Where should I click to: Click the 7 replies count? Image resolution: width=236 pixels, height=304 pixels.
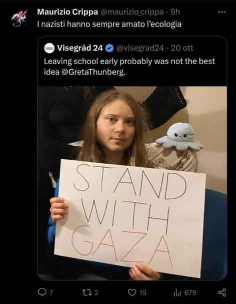[x=51, y=292]
